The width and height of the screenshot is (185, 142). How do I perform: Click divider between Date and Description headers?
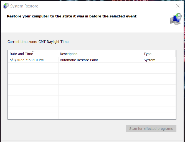click(x=58, y=54)
